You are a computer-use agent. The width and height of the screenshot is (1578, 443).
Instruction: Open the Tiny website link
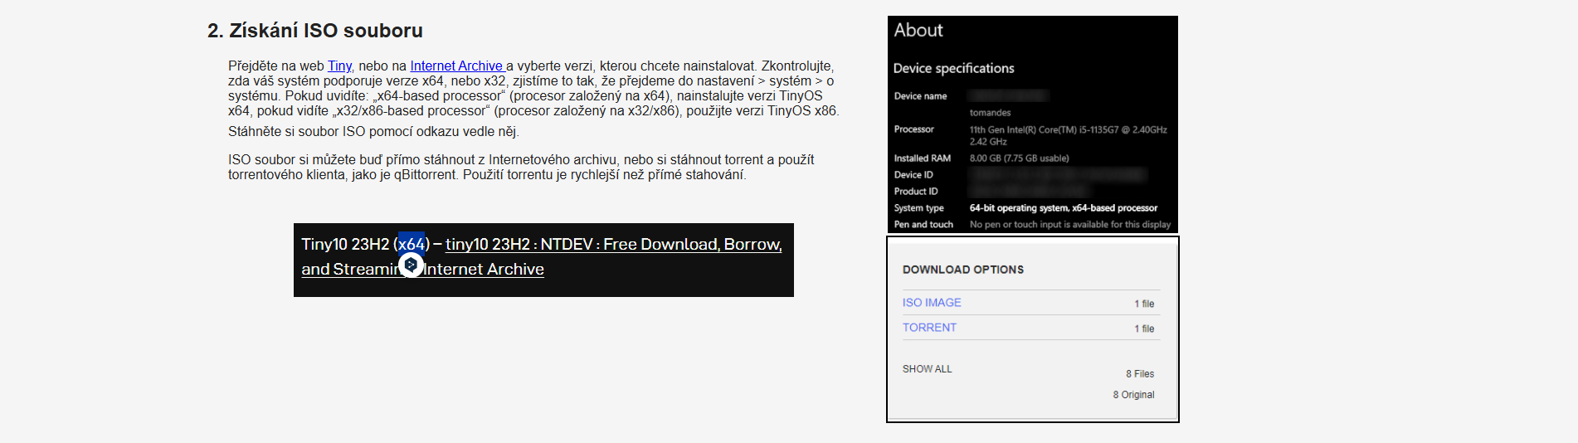coord(339,66)
